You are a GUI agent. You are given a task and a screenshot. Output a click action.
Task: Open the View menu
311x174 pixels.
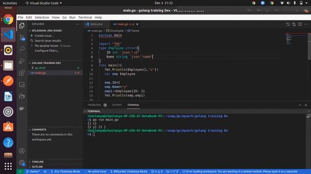[56, 17]
